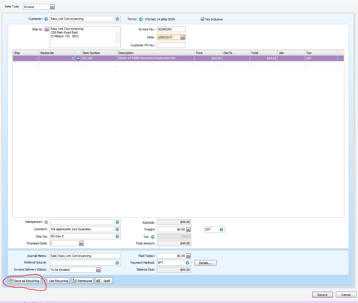Screen dimensions: 358x303
Task: Click the Salesperson arrow icon
Action: pyautogui.click(x=46, y=222)
